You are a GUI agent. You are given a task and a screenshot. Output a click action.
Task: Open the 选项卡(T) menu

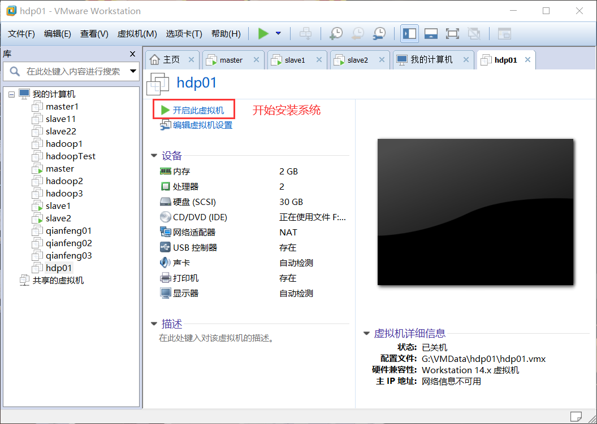click(x=184, y=34)
